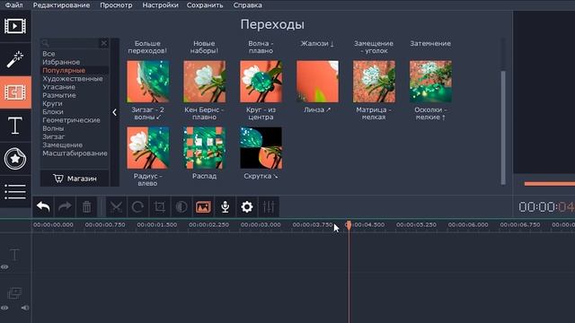Open the Filters magic wand tab
The width and height of the screenshot is (575, 323).
[x=15, y=59]
